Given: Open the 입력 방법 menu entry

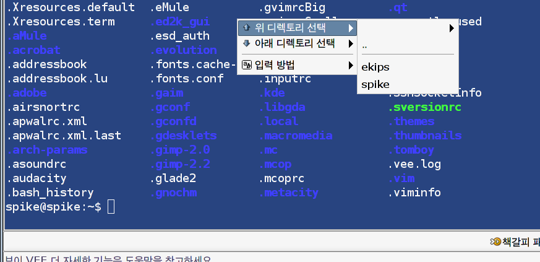Looking at the screenshot, I should (x=276, y=65).
